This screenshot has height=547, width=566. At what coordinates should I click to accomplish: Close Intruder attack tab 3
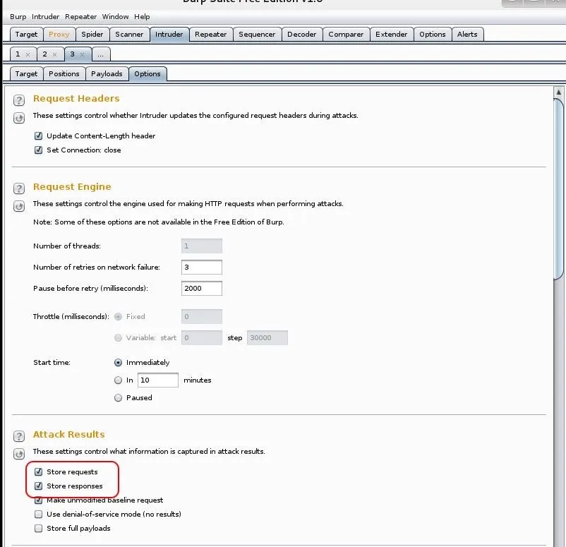tap(82, 54)
